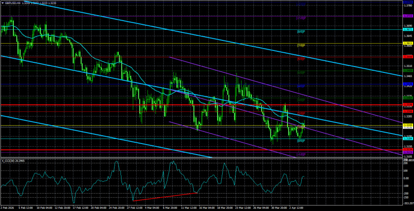Click the yellow 1.3245 current price tag
This screenshot has width=414, height=211.
click(408, 124)
